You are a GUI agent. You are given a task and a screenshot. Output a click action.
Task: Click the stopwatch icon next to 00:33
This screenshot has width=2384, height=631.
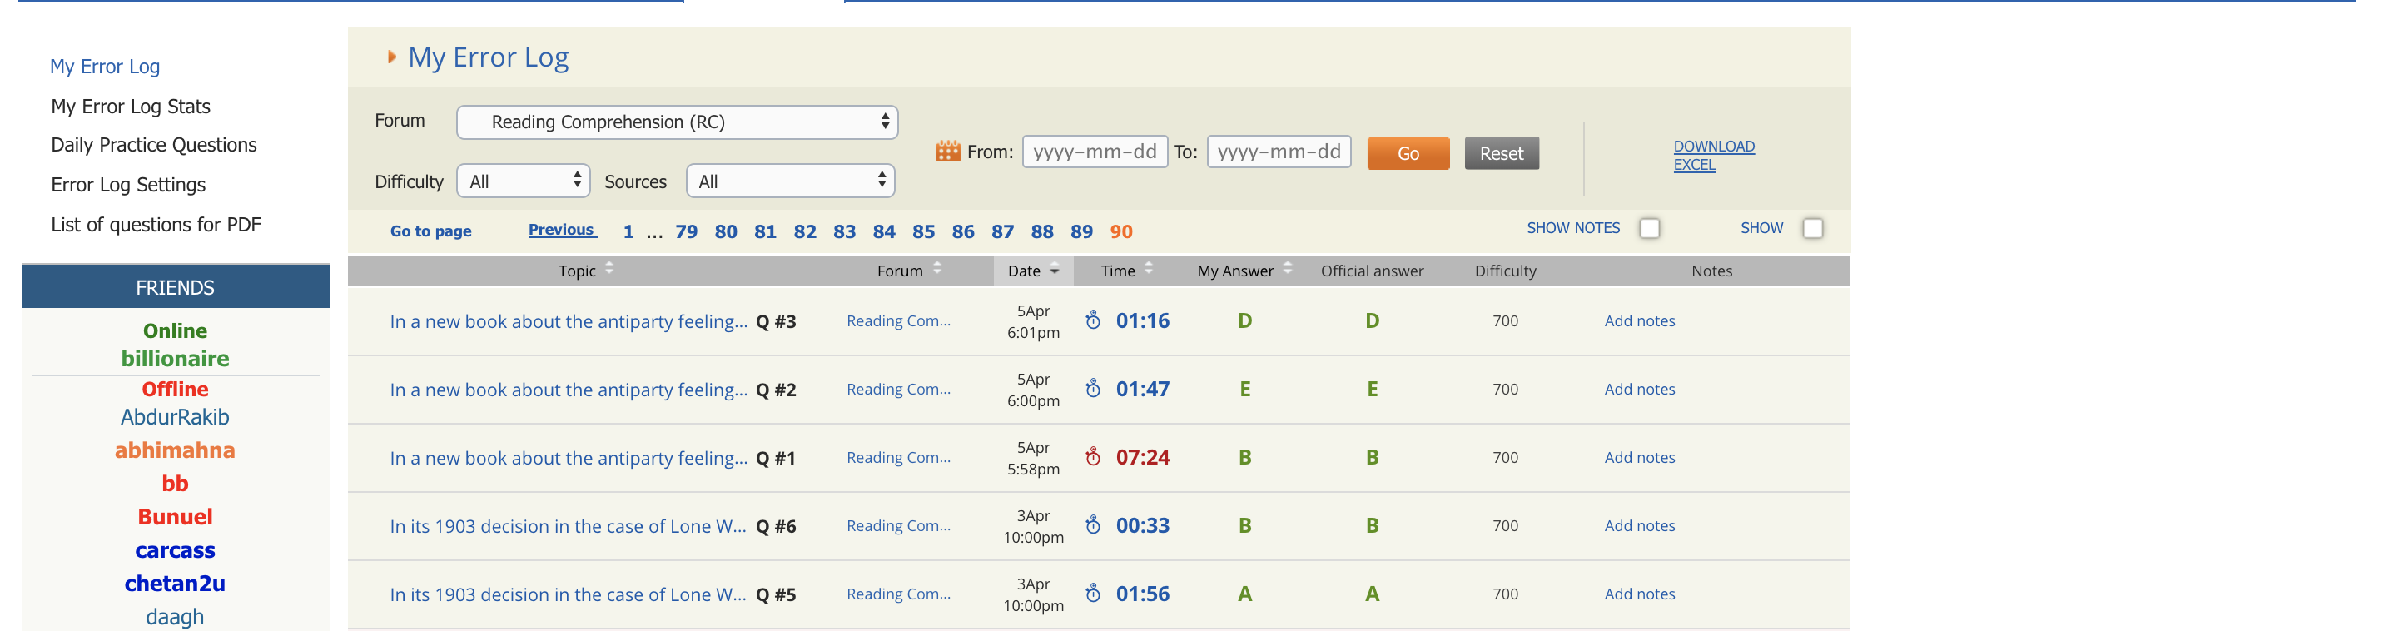pos(1093,525)
